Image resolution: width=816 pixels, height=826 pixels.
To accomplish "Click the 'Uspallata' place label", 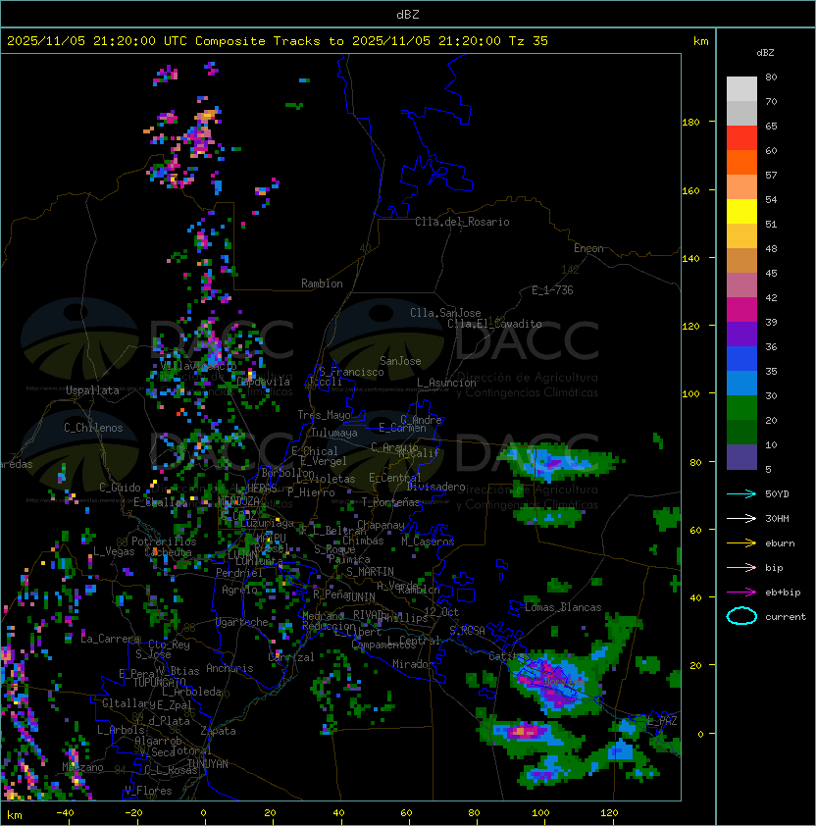I will (92, 390).
